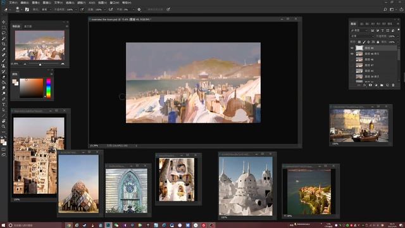This screenshot has width=405, height=228.
Task: Open layer style fx menu in the Layers panel
Action: (364, 85)
